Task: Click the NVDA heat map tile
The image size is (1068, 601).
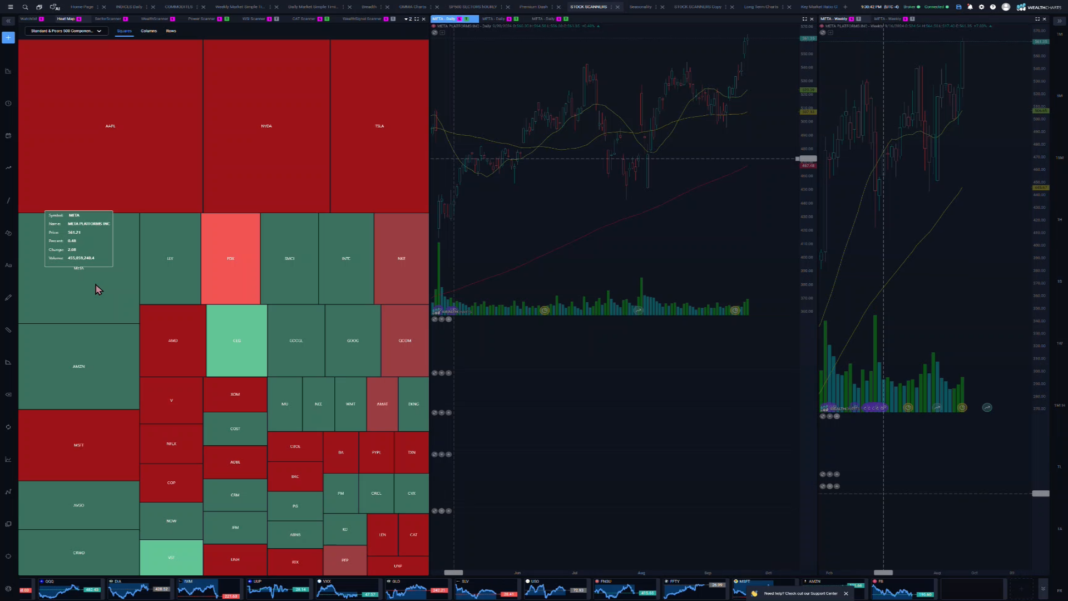Action: tap(266, 126)
